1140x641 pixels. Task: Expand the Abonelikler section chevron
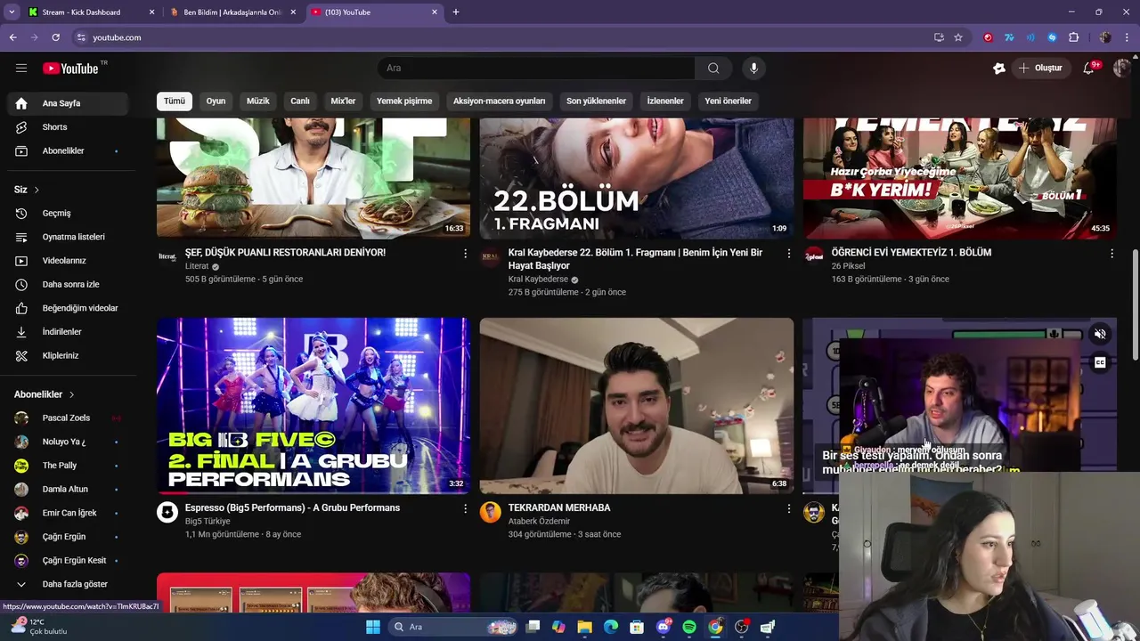(x=71, y=394)
